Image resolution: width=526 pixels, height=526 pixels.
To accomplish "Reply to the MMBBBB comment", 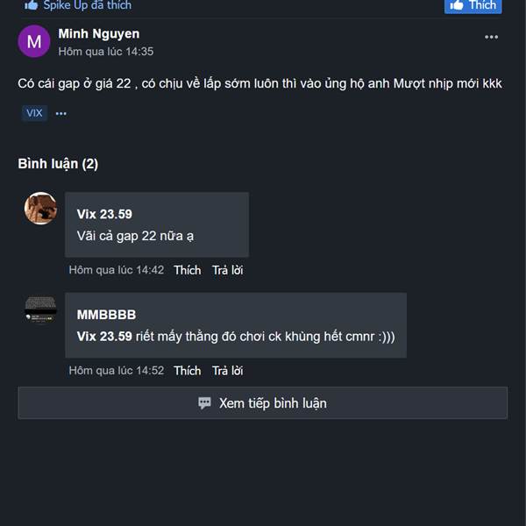I will pyautogui.click(x=227, y=371).
